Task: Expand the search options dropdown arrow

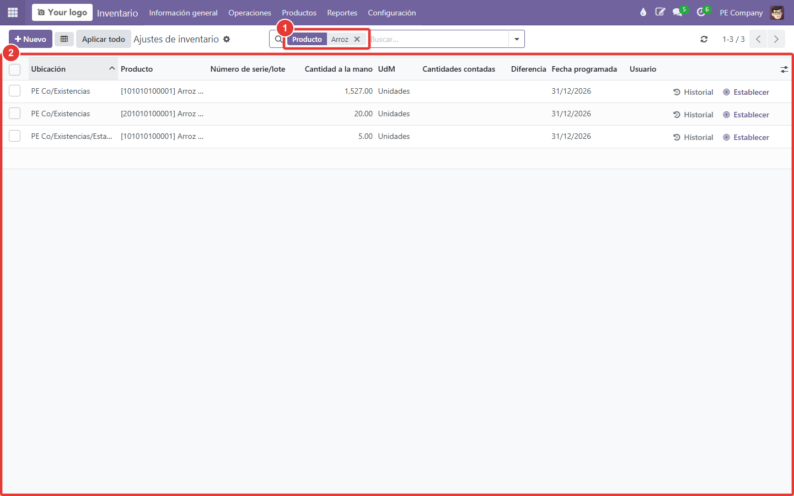Action: coord(517,39)
